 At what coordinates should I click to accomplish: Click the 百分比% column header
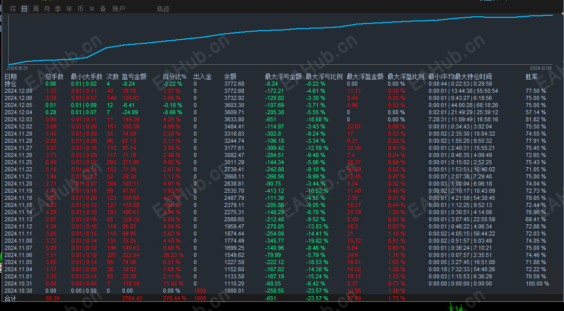click(x=174, y=76)
